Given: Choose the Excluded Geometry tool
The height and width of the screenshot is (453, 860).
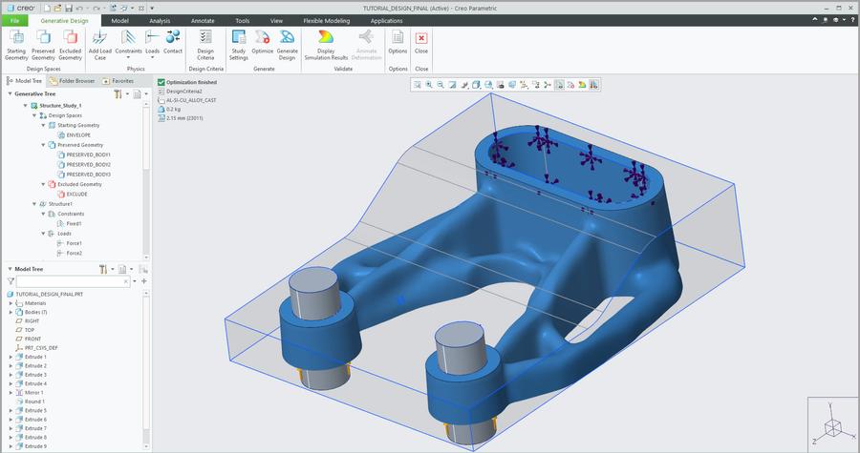Looking at the screenshot, I should point(70,45).
